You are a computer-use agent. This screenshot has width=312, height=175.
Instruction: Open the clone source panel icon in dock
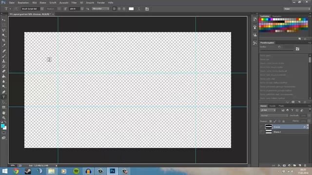point(255,35)
